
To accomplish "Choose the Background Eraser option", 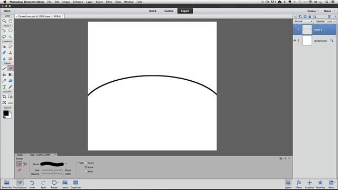I will pos(25,164).
